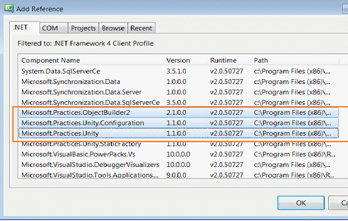Select Microsoft.Practices.ObjectBuilder2 row
Image resolution: width=348 pixels, height=221 pixels.
pos(179,112)
